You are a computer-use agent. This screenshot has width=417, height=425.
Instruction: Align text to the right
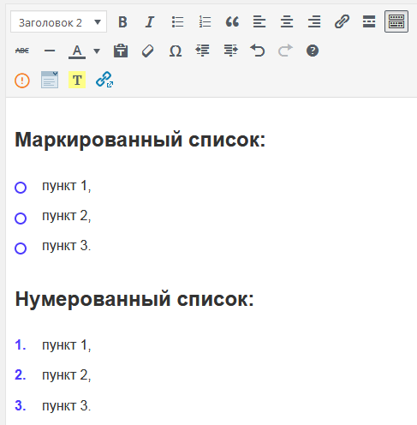314,21
